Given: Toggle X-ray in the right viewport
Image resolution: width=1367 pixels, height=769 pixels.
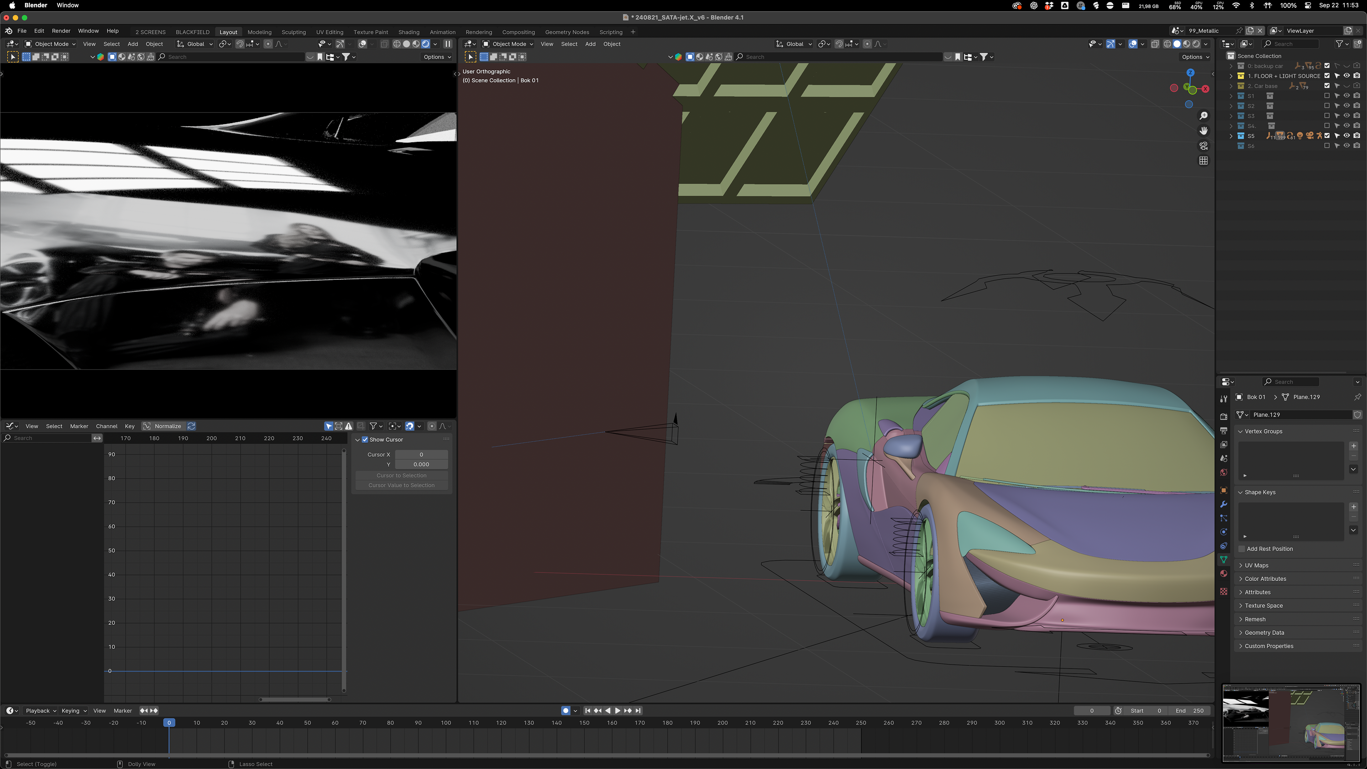Looking at the screenshot, I should [1155, 44].
